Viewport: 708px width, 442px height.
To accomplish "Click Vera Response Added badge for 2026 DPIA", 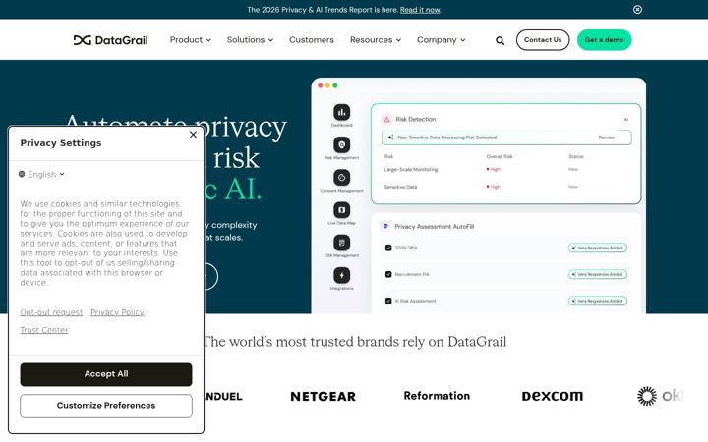I will [x=598, y=248].
